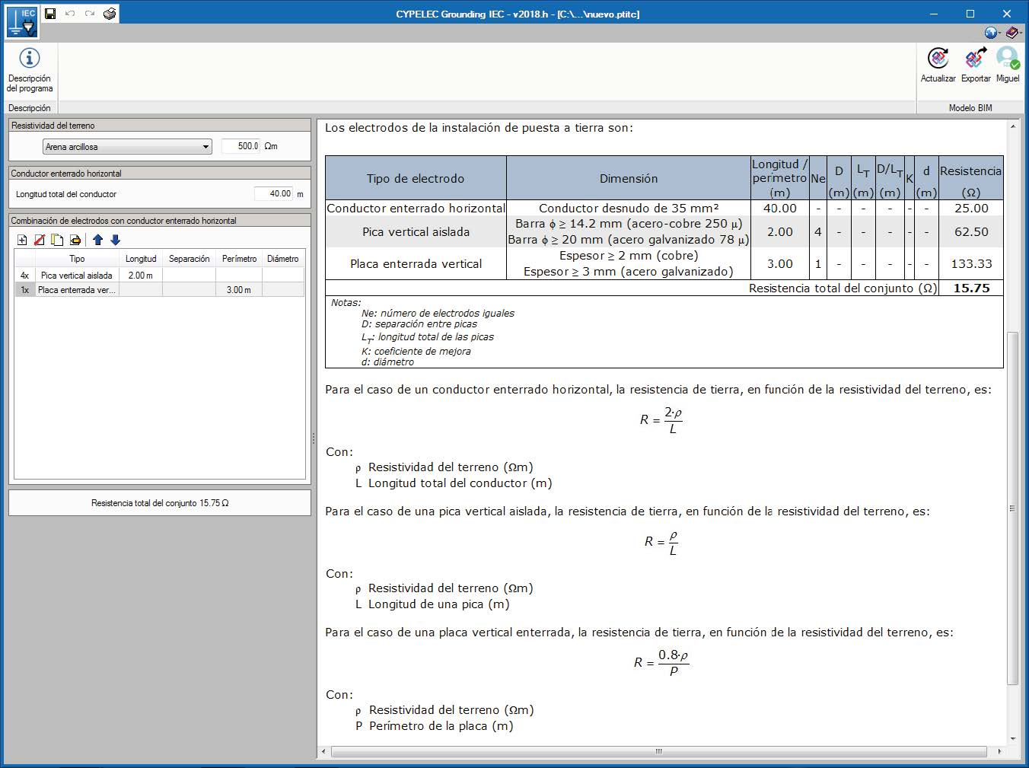This screenshot has height=768, width=1029.
Task: Click the 133.33 resistance table cell
Action: (971, 263)
